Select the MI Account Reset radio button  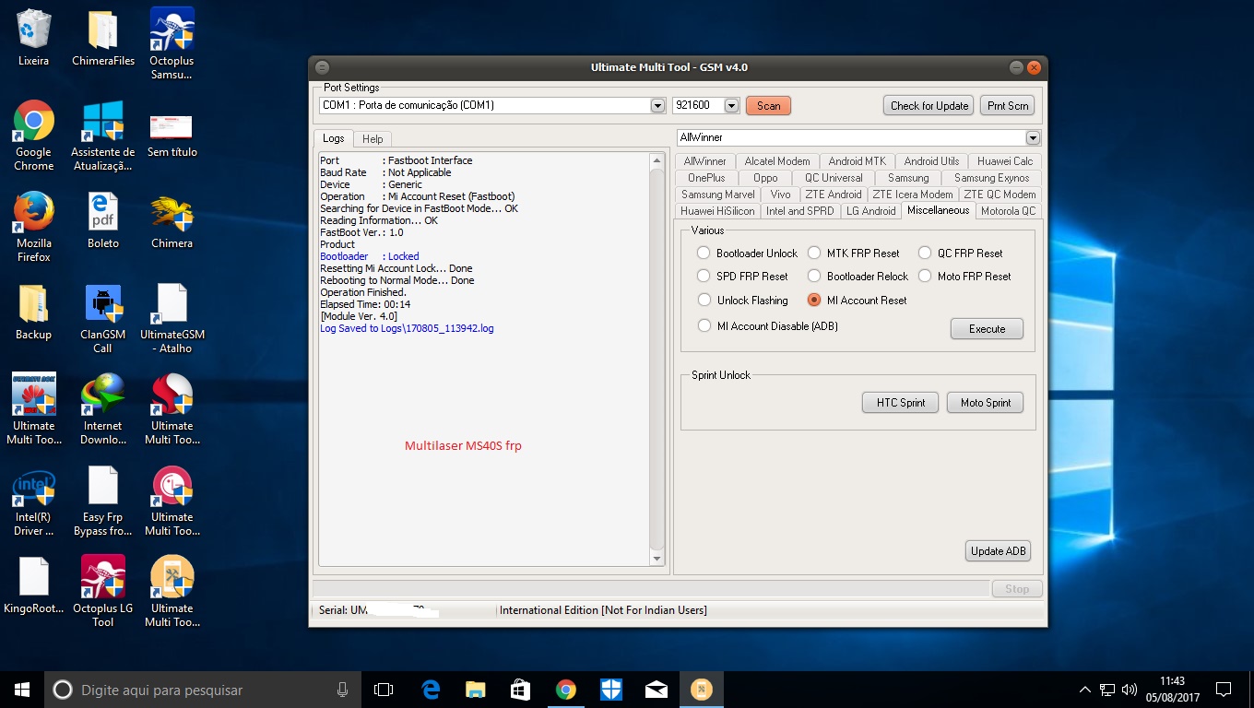coord(814,300)
